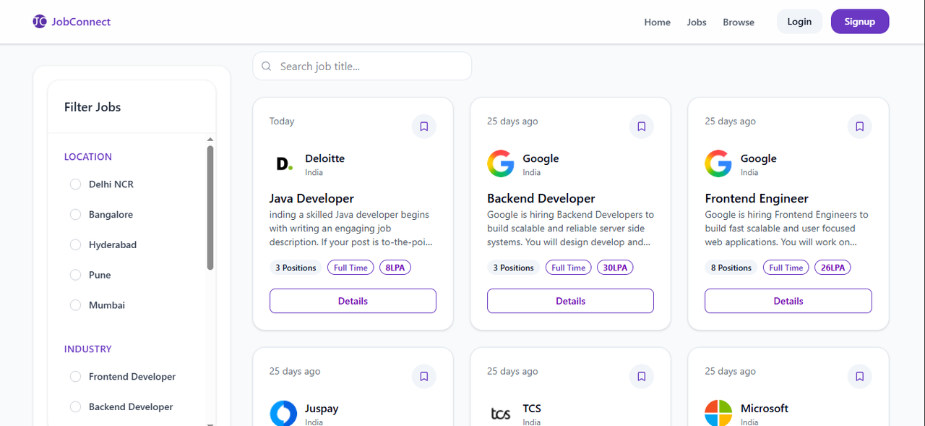The width and height of the screenshot is (925, 426).
Task: Bookmark the Juspay job card
Action: coord(424,377)
